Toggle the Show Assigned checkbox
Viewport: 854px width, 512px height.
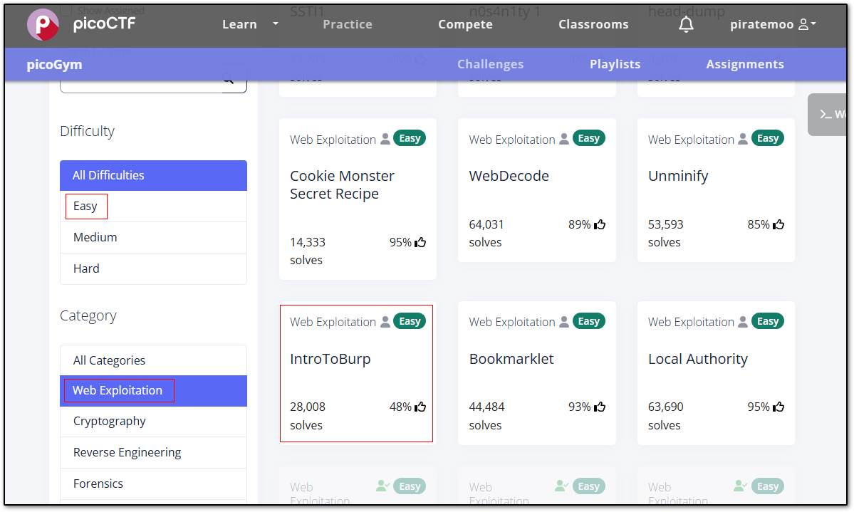click(66, 11)
